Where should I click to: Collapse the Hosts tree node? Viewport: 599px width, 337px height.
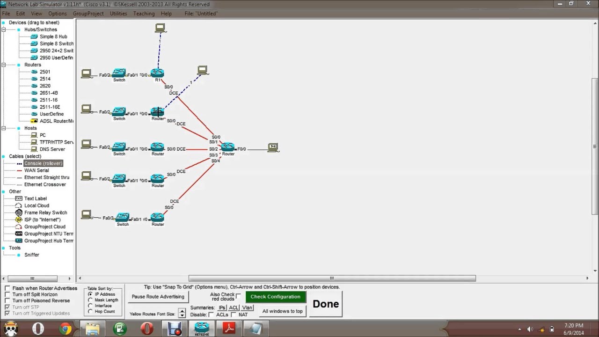pyautogui.click(x=4, y=128)
